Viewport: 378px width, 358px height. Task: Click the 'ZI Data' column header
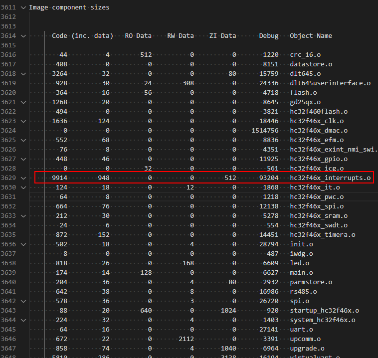[x=222, y=36]
